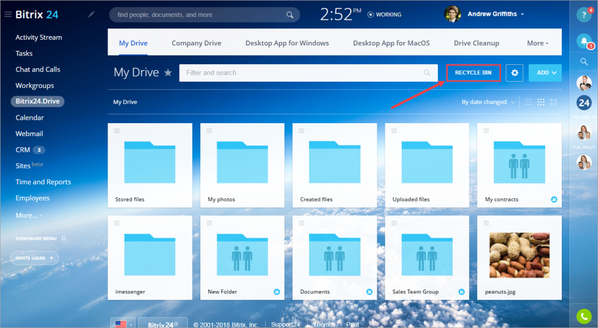598x328 pixels.
Task: Expand More... in left sidebar
Action: pos(29,215)
